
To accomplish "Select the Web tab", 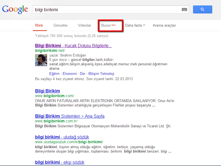I will [39, 26].
